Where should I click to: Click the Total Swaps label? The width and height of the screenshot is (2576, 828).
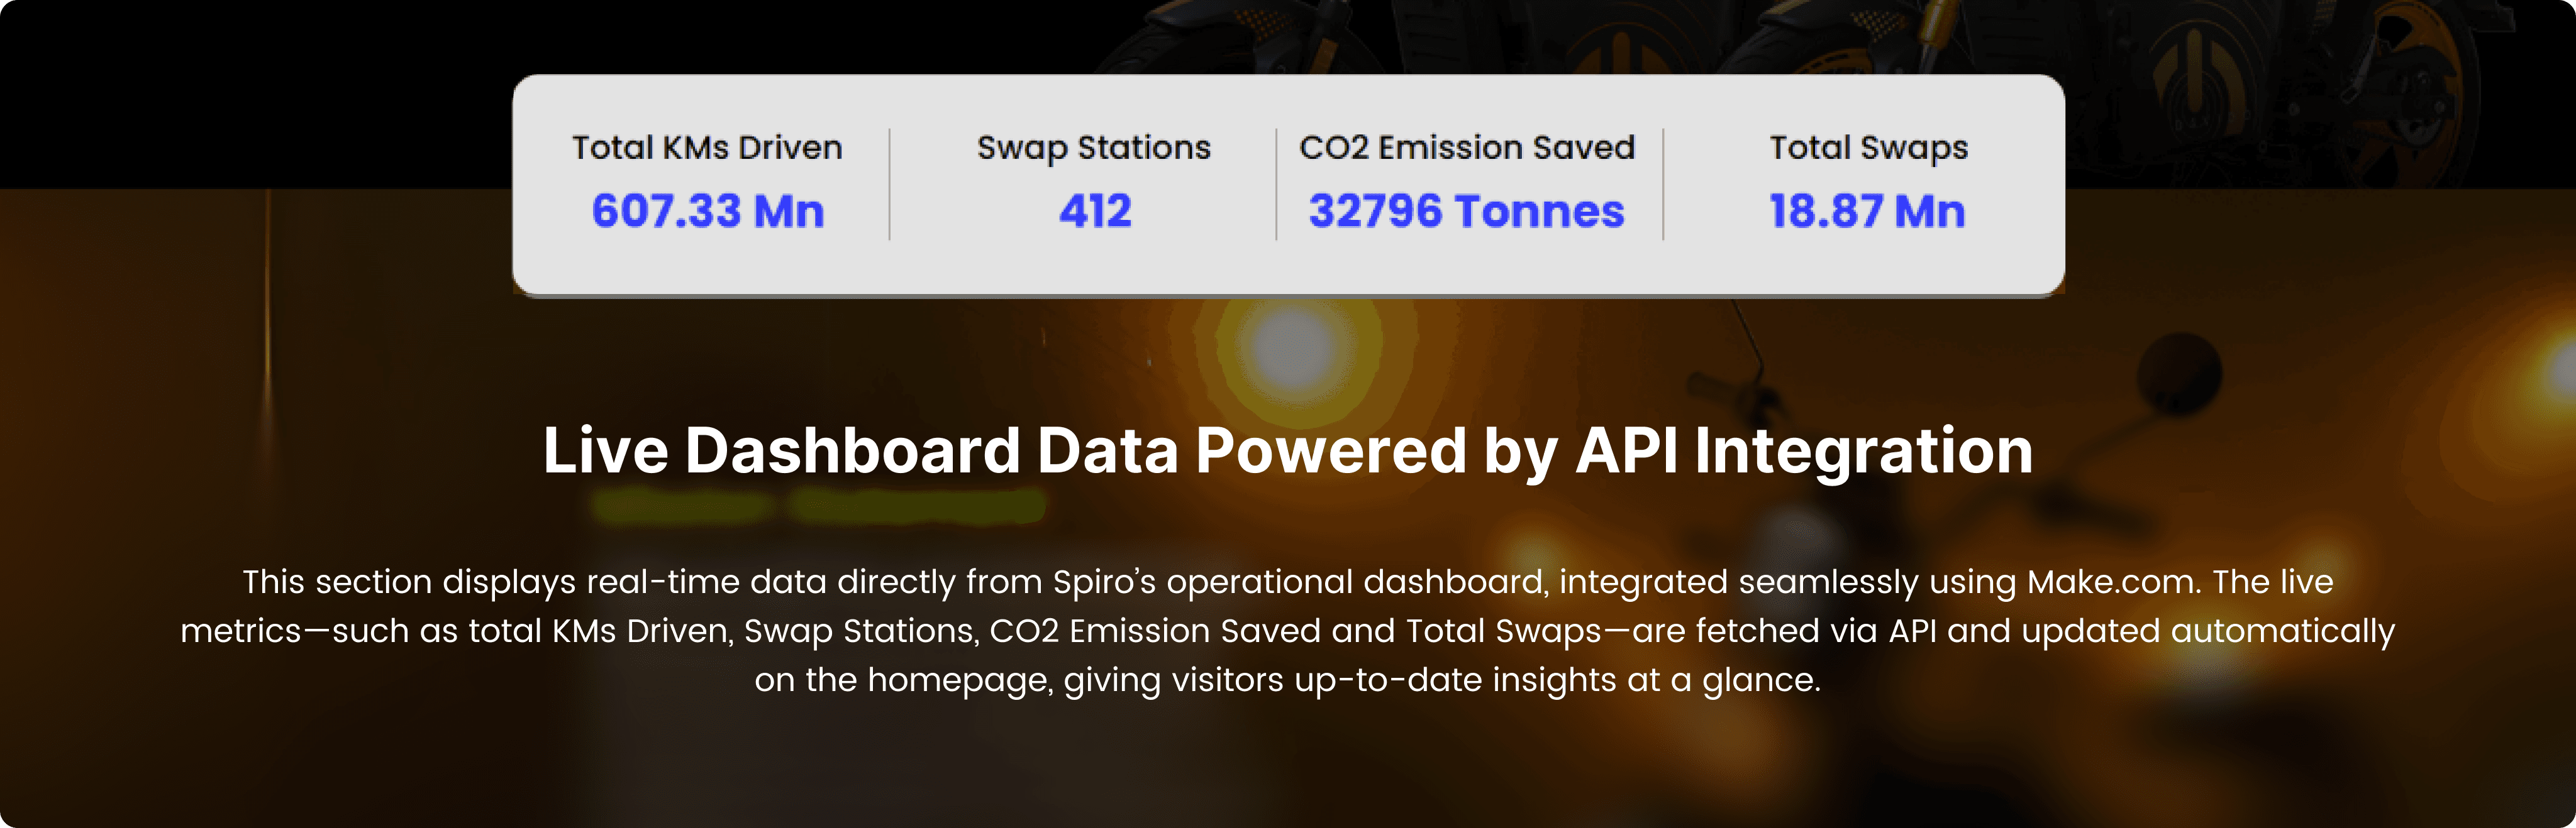click(1868, 148)
